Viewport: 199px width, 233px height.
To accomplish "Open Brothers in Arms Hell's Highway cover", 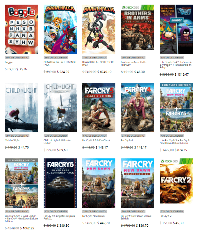I will (138, 27).
